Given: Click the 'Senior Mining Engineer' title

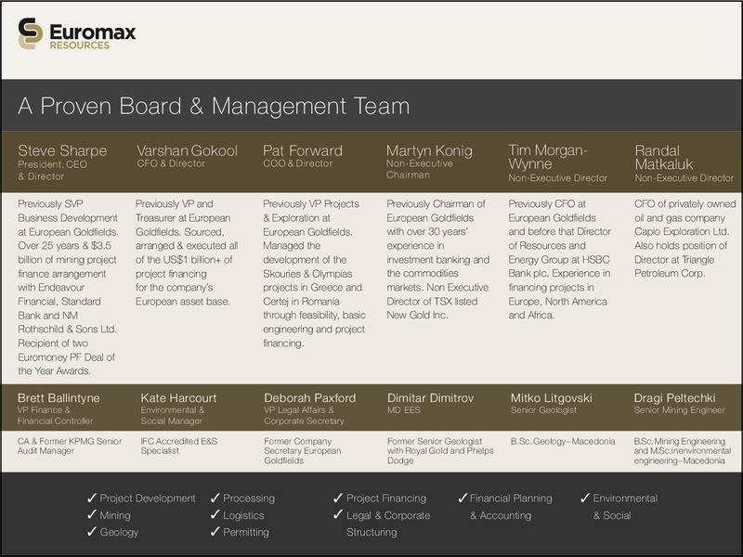Looking at the screenshot, I should [x=680, y=410].
